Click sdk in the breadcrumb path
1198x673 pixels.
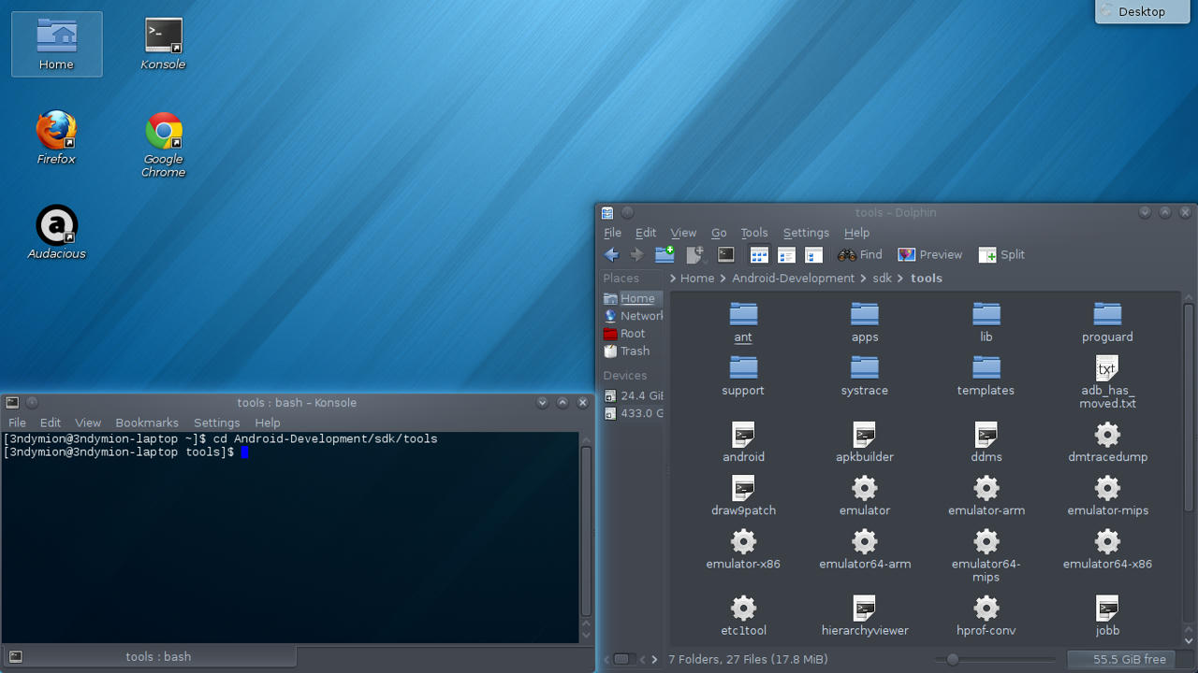click(x=882, y=278)
